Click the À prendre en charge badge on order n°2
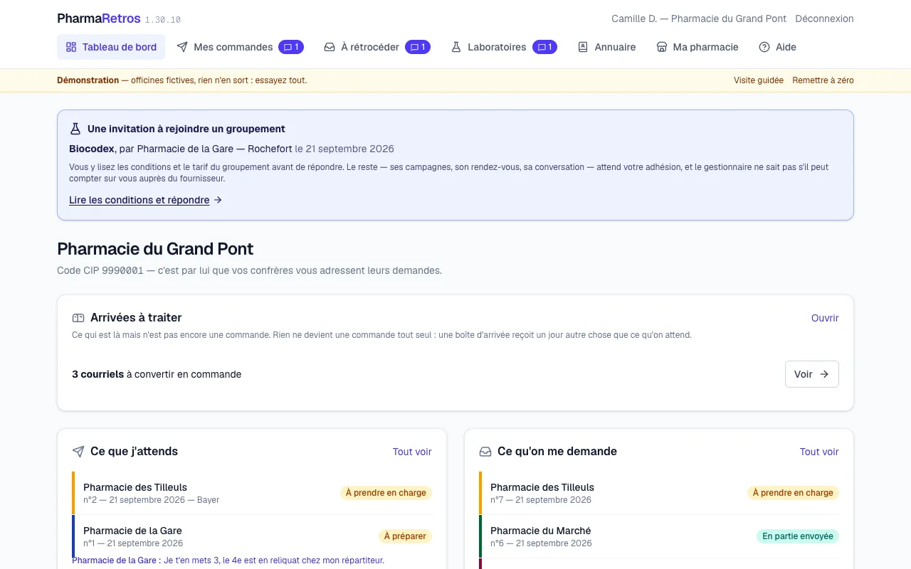 [386, 493]
